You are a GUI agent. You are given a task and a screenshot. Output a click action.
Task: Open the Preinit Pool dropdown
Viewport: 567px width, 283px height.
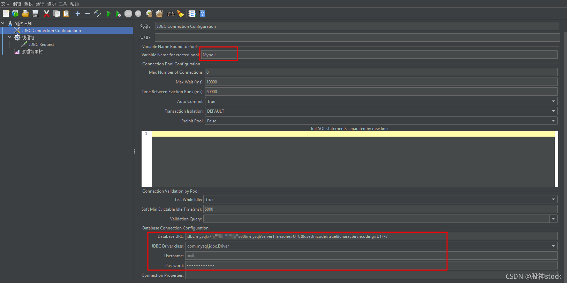[381, 121]
